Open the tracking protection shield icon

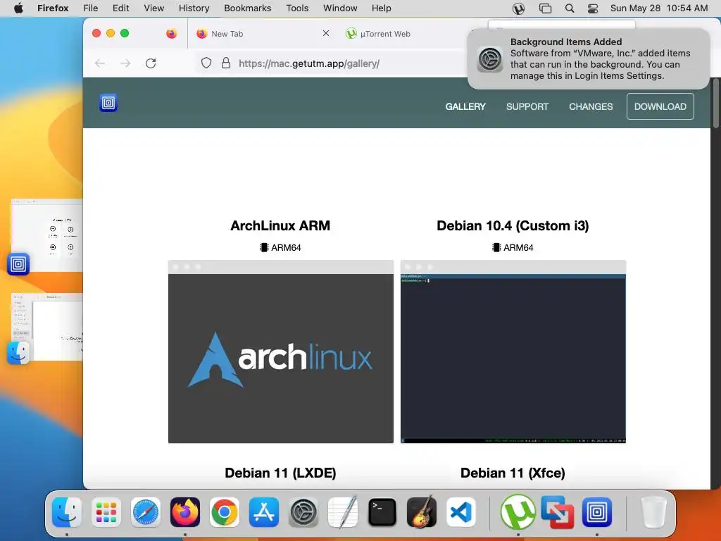pos(206,63)
